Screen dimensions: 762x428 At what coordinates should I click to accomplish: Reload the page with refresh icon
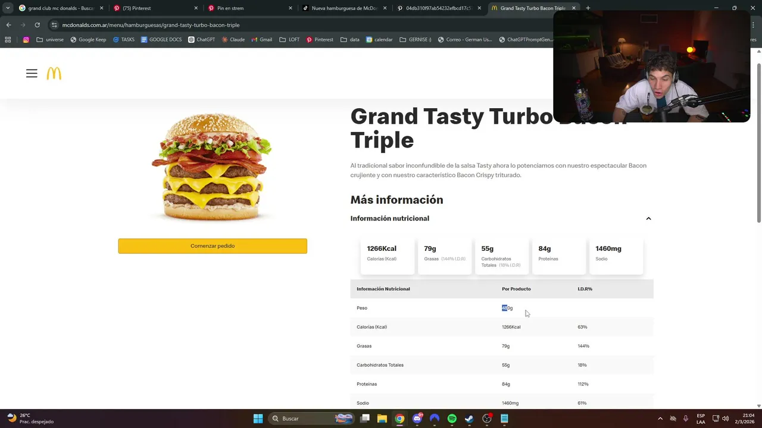(x=37, y=25)
